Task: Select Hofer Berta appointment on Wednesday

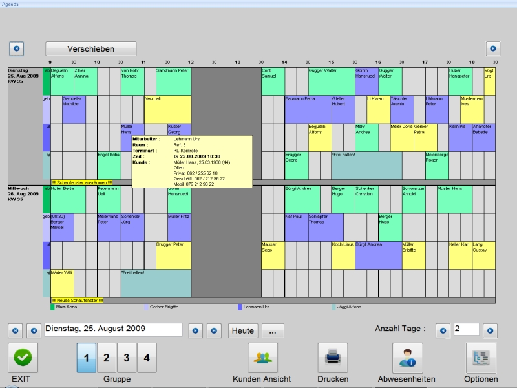Action: pos(68,200)
